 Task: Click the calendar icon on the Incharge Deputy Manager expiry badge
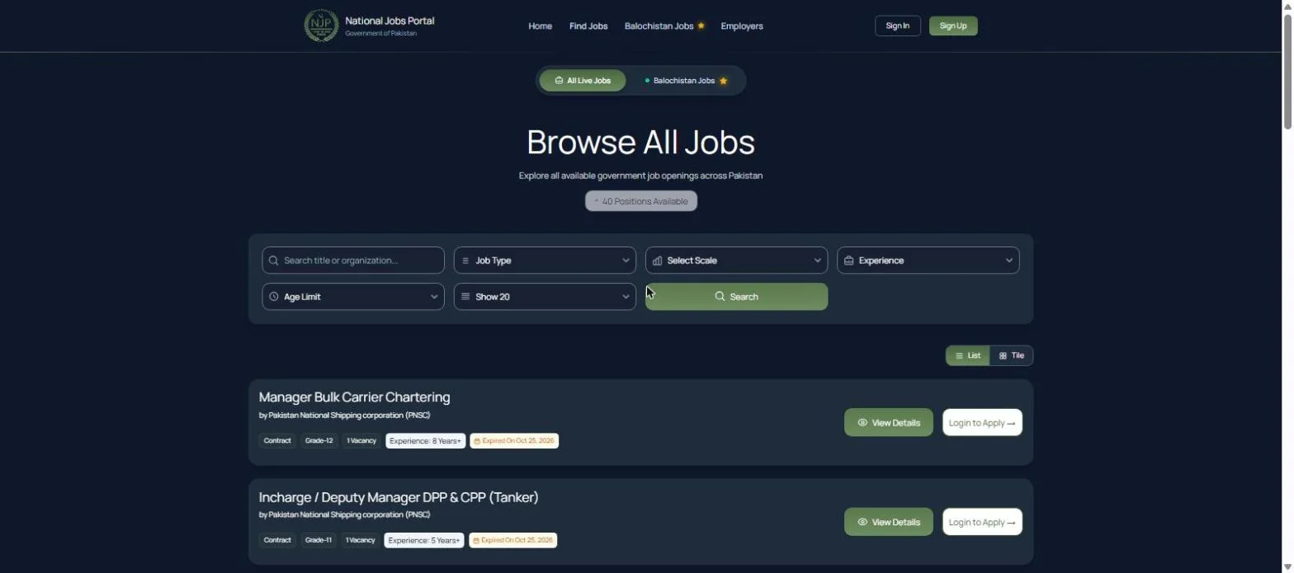[x=476, y=541]
